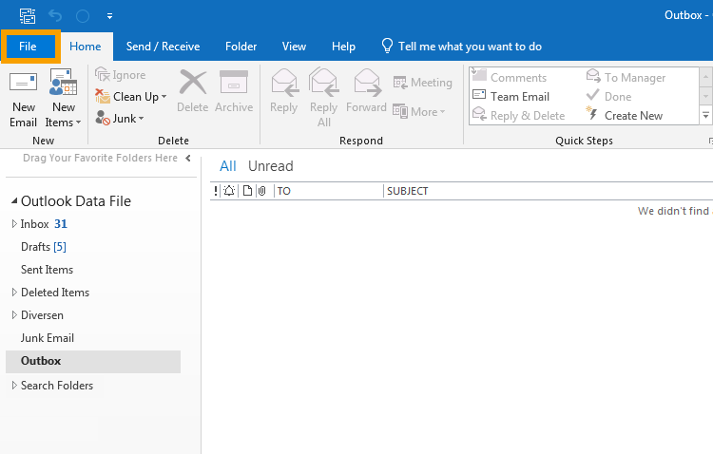Open Search Folders
Viewport: 713px width, 454px height.
(57, 386)
